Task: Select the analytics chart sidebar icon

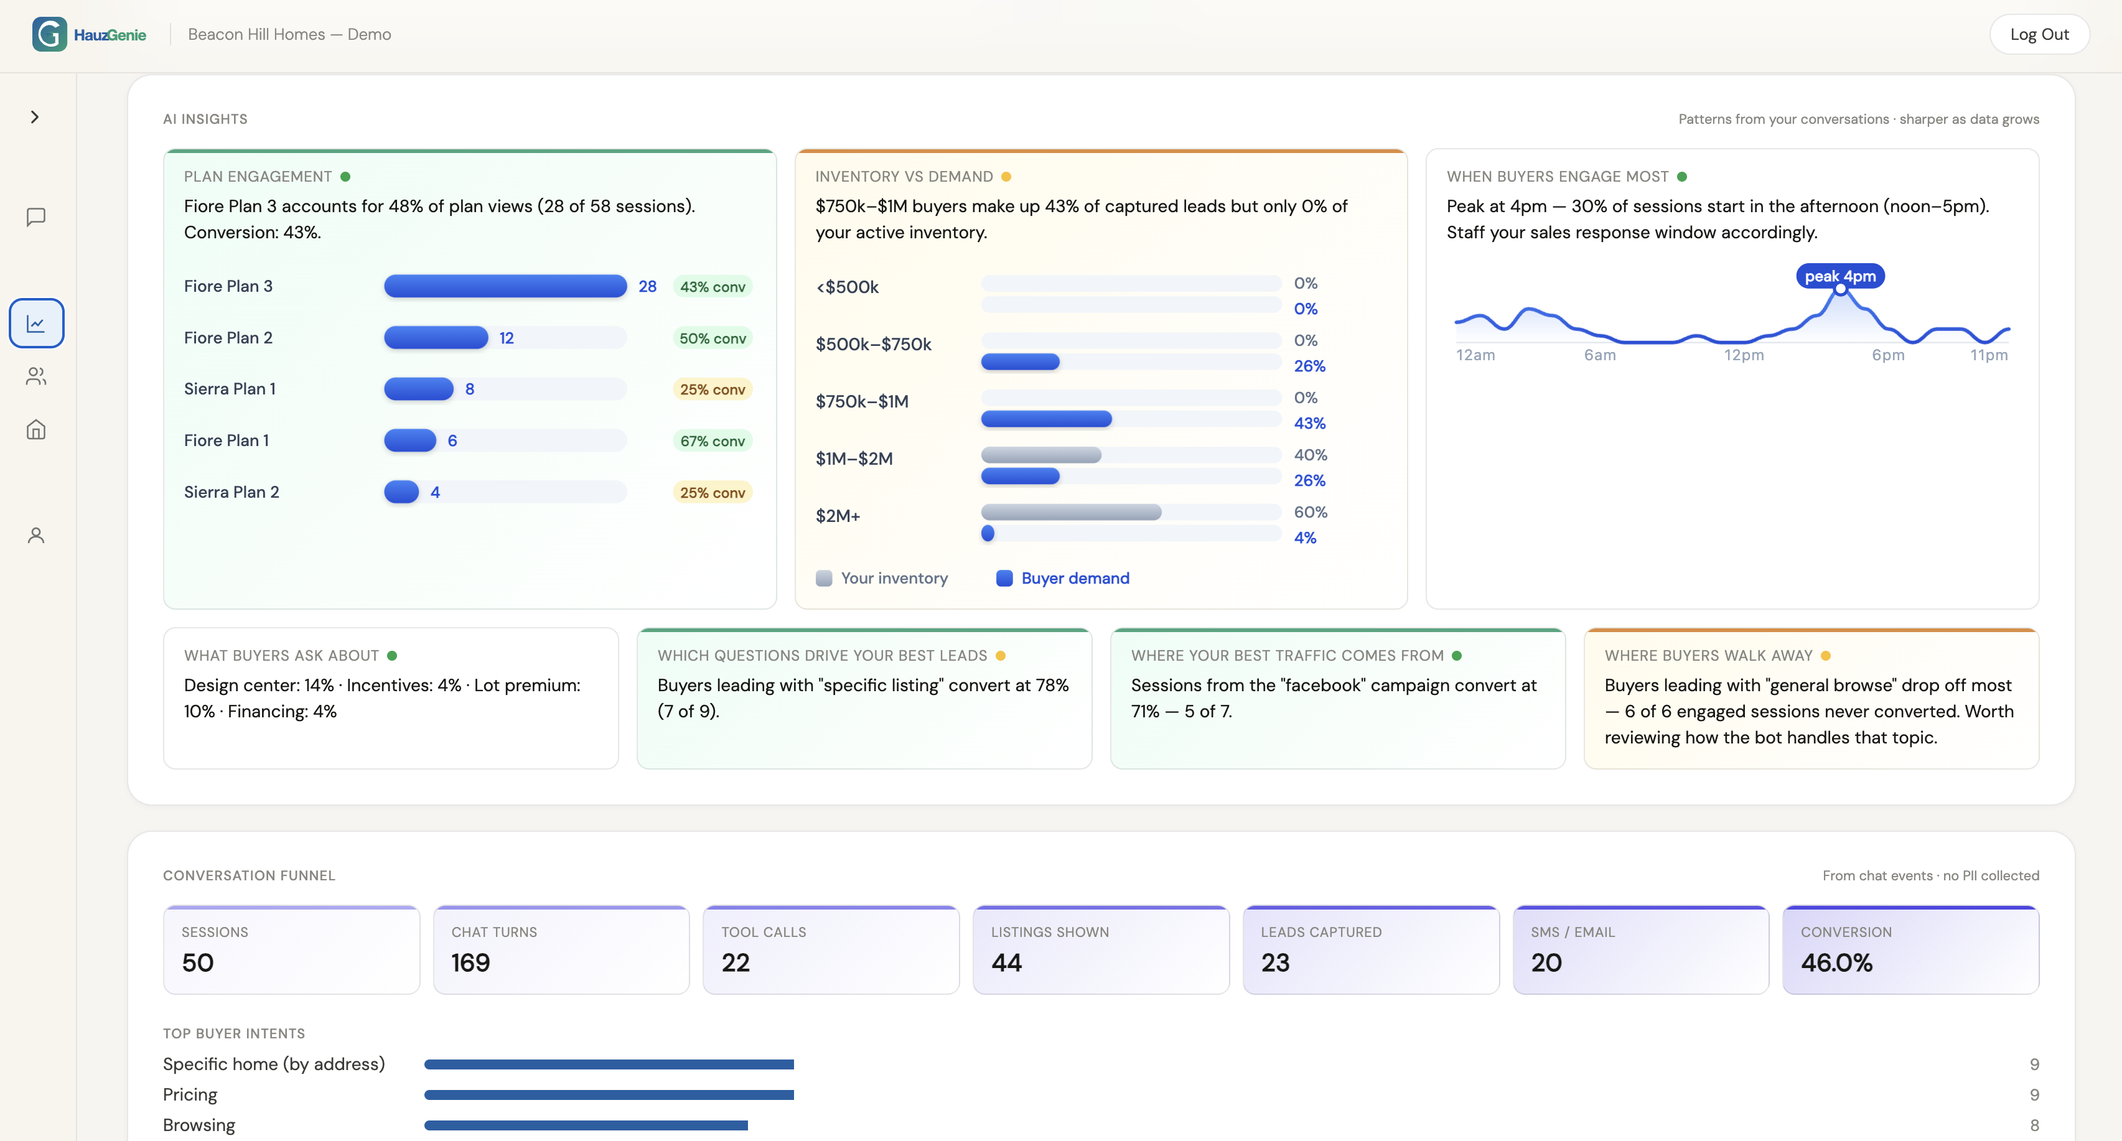Action: pos(36,323)
